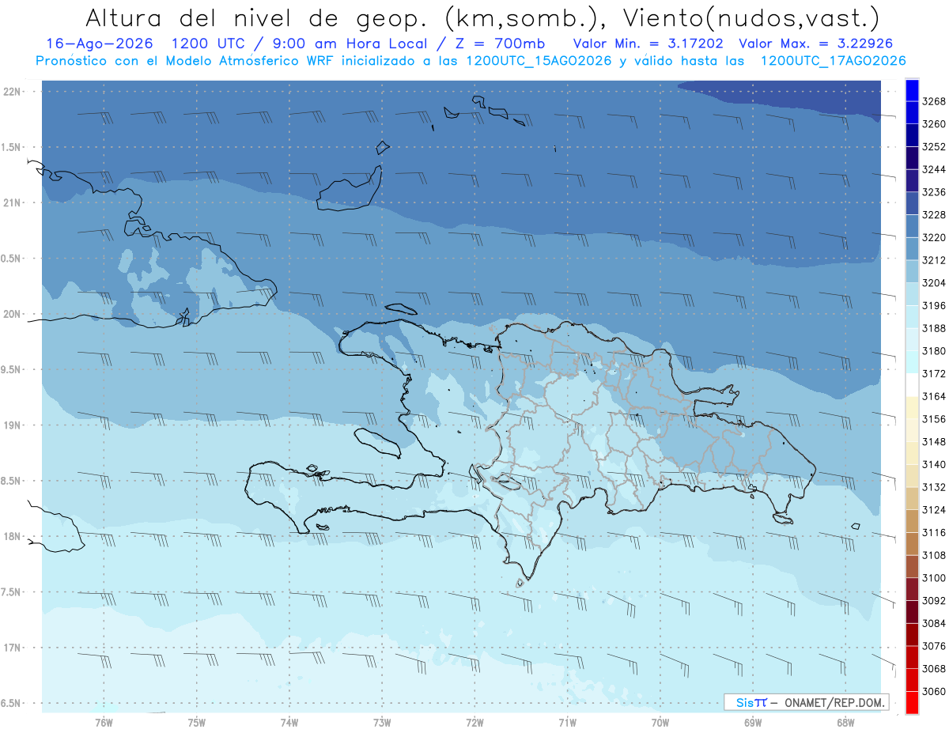Image resolution: width=949 pixels, height=733 pixels.
Task: Click the ONAMET/REP.DOM. credit label
Action: [x=833, y=702]
